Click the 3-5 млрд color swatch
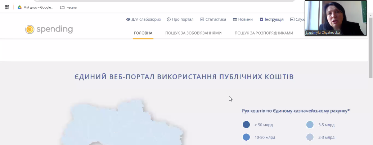This screenshot has width=373, height=145. [310, 125]
